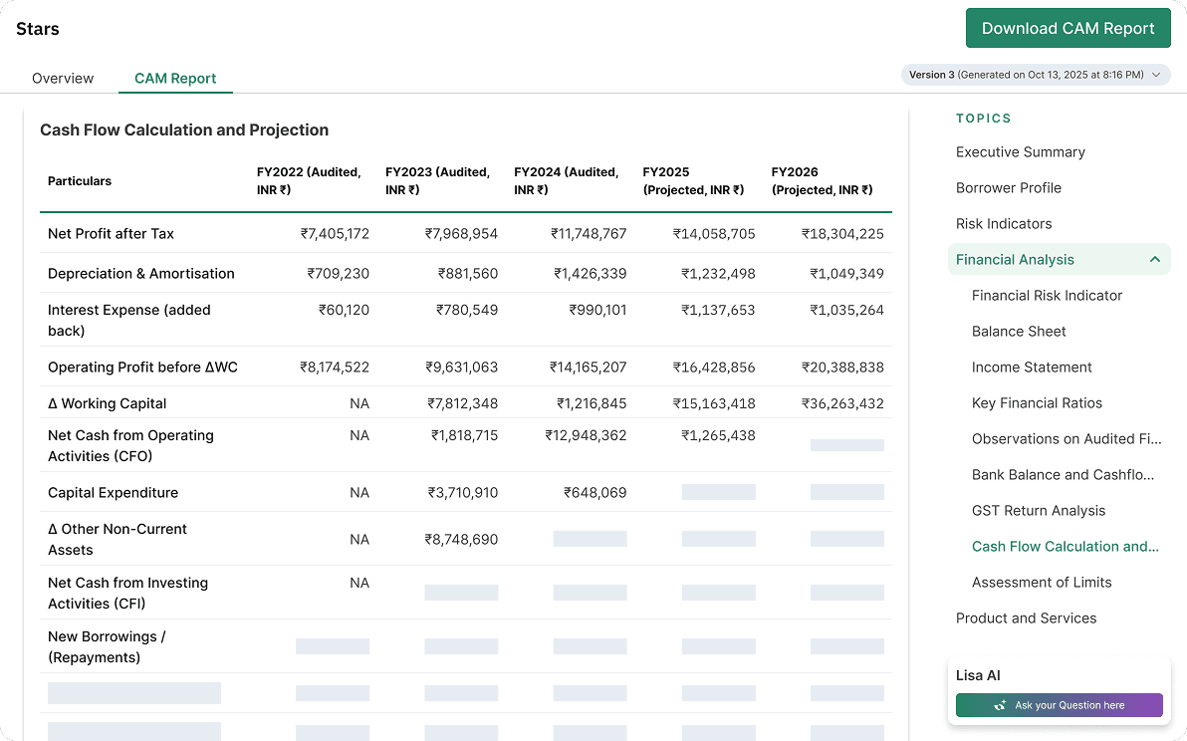1187x741 pixels.
Task: Click Cash Flow Calculation and Projection heading
Action: 184,130
